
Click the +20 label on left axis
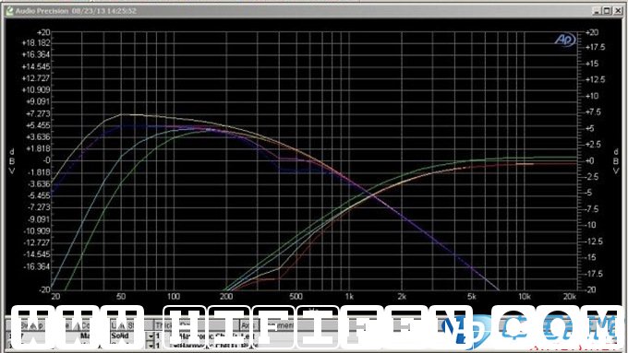pos(43,32)
